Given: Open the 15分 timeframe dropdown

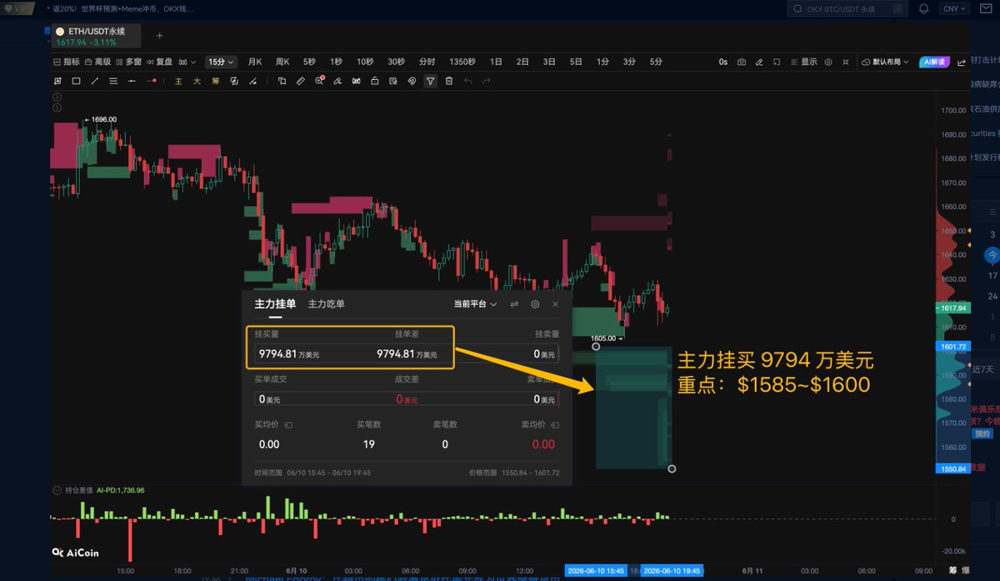Looking at the screenshot, I should point(222,62).
